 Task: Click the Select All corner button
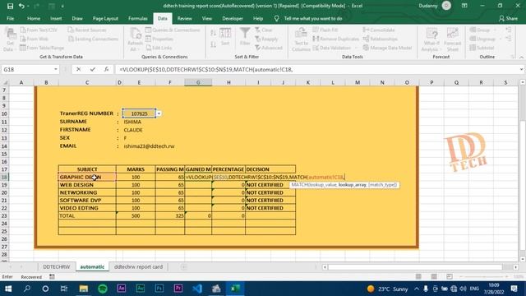click(5, 82)
